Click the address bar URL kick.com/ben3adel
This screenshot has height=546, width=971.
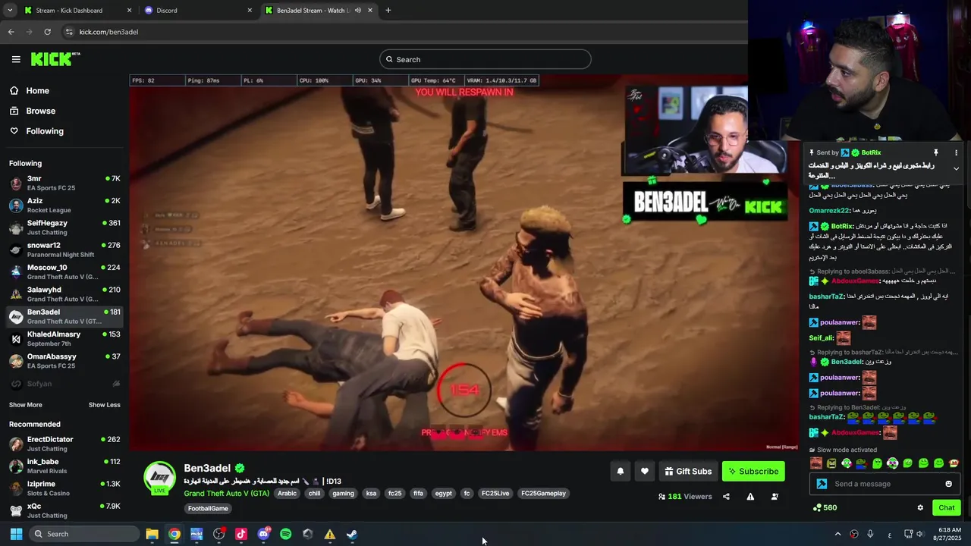(x=108, y=32)
